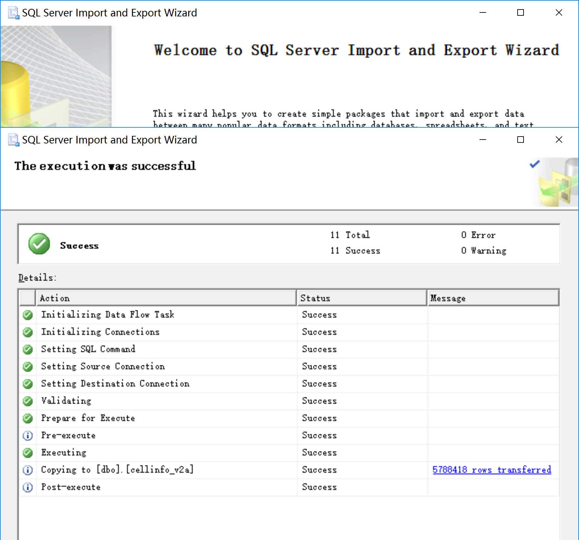Click the status icon beside Setting Source Connection
This screenshot has height=540, width=579.
click(28, 366)
